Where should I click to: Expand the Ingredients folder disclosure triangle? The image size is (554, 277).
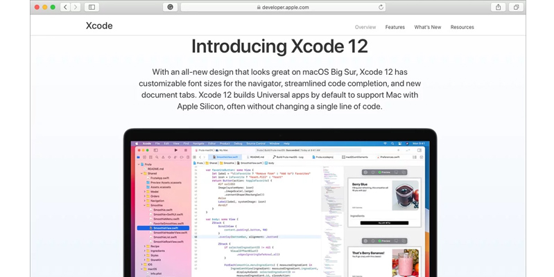tap(145, 250)
